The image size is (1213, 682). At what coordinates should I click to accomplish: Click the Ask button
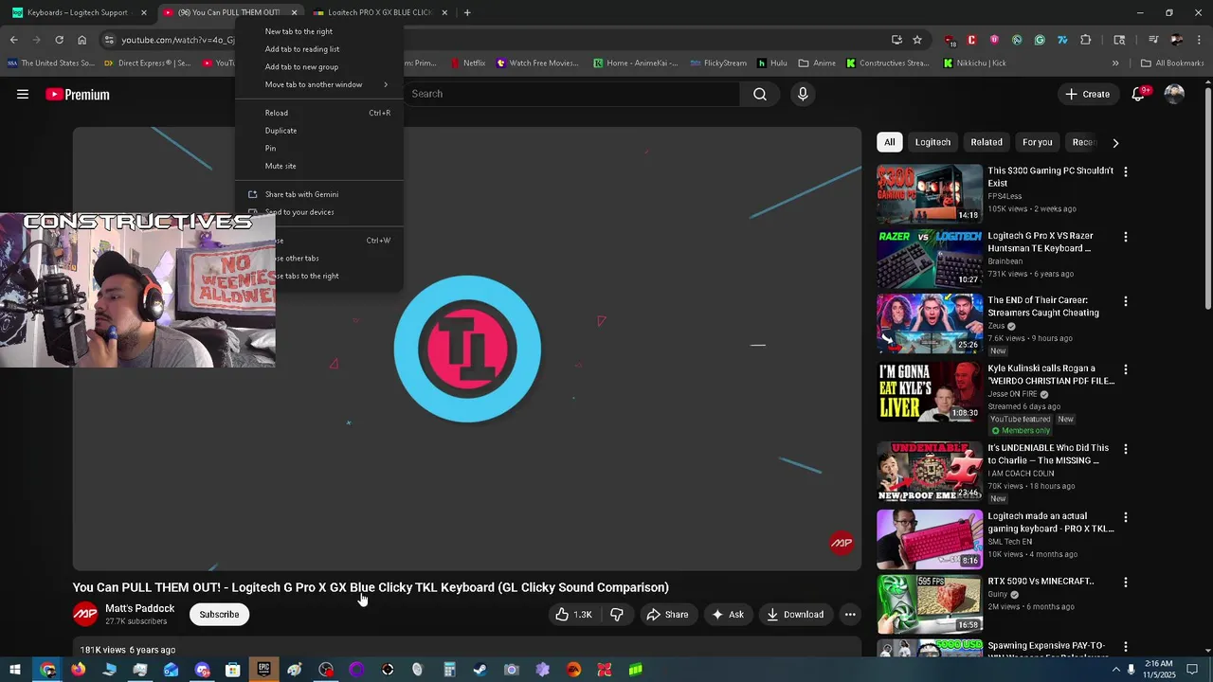point(727,615)
